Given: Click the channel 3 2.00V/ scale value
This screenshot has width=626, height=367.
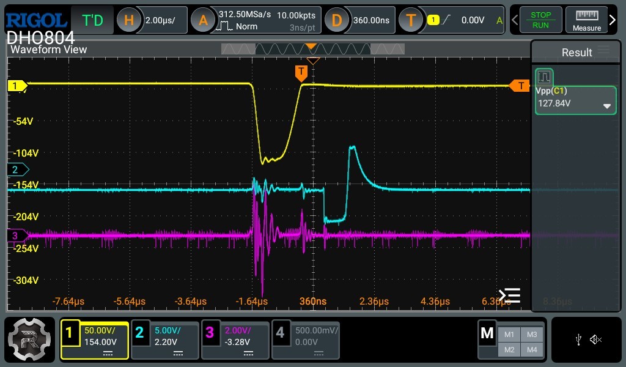Looking at the screenshot, I should (238, 331).
